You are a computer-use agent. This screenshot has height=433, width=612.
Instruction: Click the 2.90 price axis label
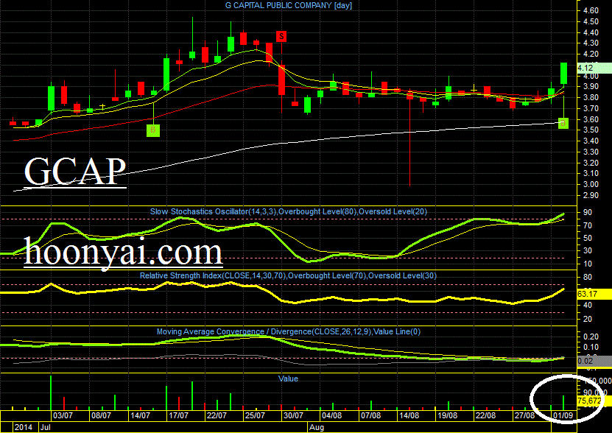[590, 195]
